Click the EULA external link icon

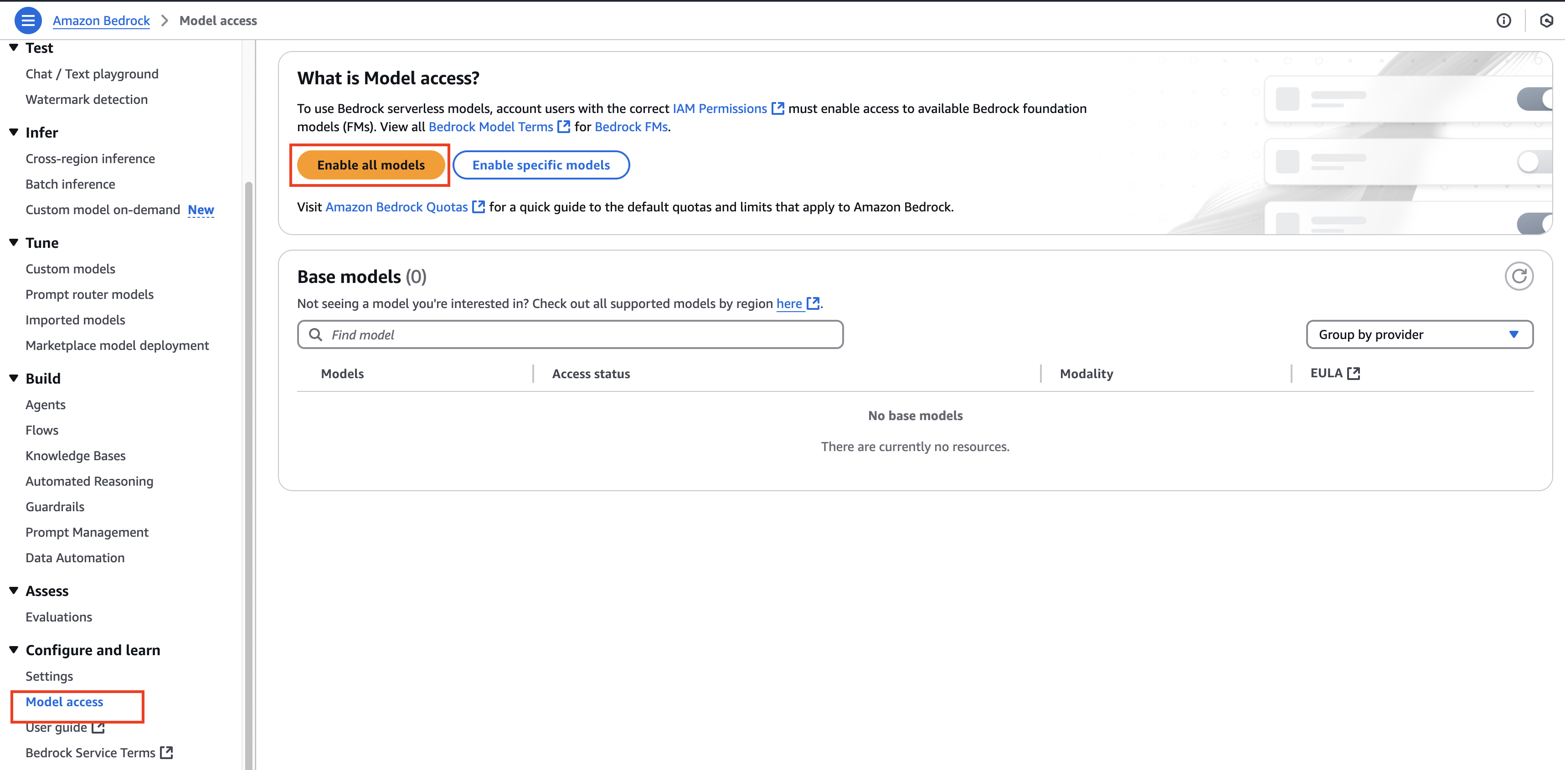(1354, 374)
